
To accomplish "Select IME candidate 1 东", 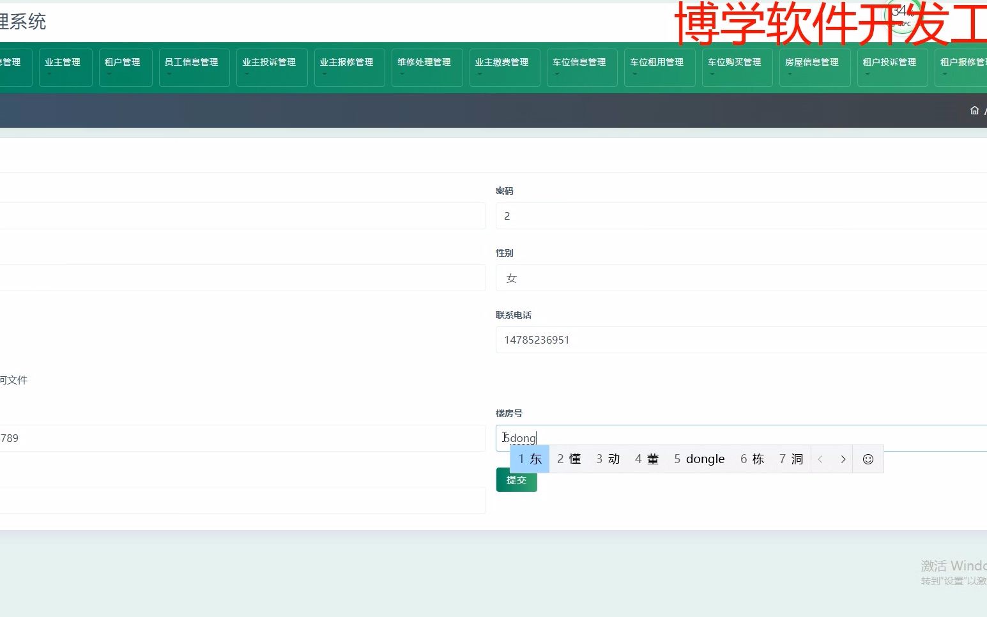I will tap(530, 459).
